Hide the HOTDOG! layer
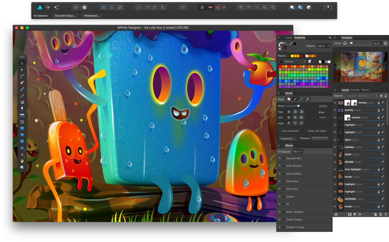This screenshot has width=389, height=242. coord(383,199)
